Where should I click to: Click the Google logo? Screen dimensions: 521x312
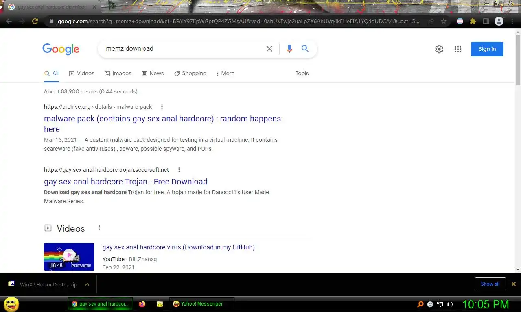point(61,49)
